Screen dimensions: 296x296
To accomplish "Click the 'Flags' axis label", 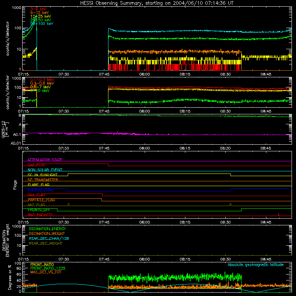I will coord(15,185).
